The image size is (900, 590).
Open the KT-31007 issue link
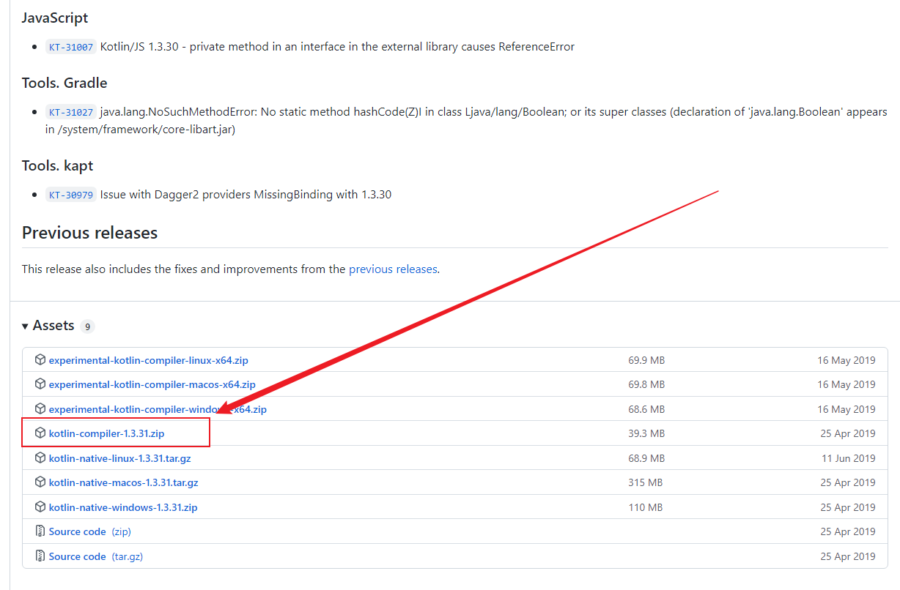pyautogui.click(x=70, y=47)
